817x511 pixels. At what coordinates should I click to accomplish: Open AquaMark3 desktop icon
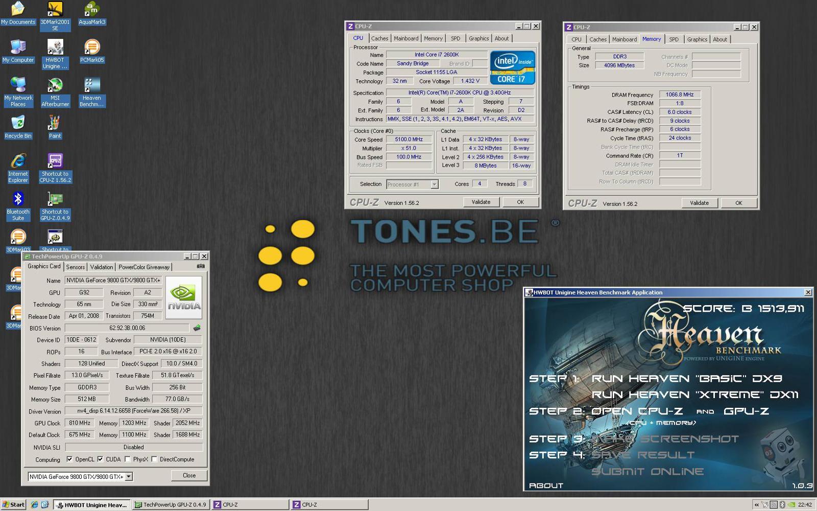tap(92, 13)
